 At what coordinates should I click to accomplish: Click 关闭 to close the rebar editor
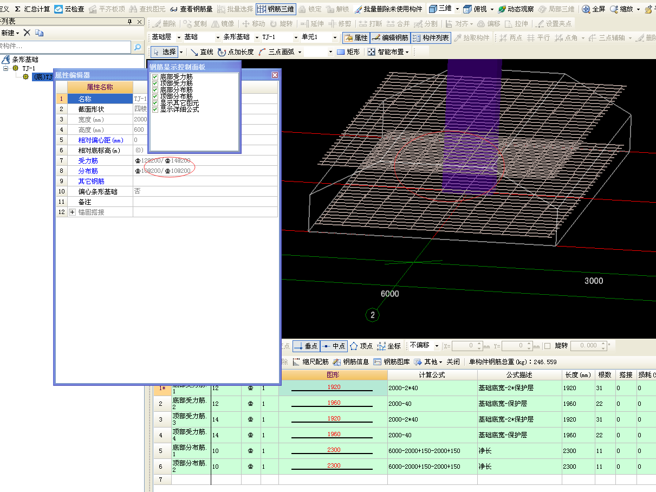click(453, 362)
